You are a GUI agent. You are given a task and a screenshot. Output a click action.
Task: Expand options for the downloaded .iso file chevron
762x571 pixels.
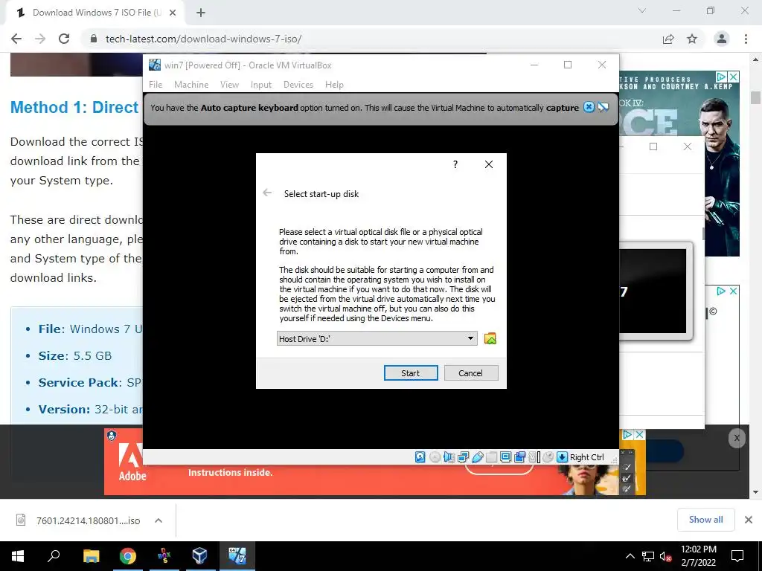159,520
